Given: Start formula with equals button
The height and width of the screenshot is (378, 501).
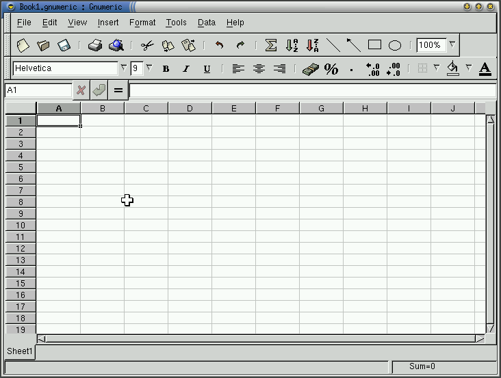Looking at the screenshot, I should (x=118, y=90).
